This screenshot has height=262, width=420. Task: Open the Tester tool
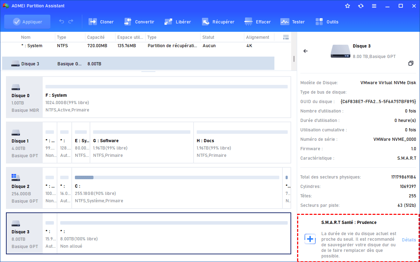click(285, 22)
